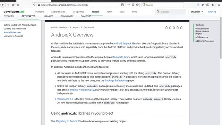Open the Docs nav item
Screen dimensions: 222x125
pyautogui.click(x=122, y=12)
